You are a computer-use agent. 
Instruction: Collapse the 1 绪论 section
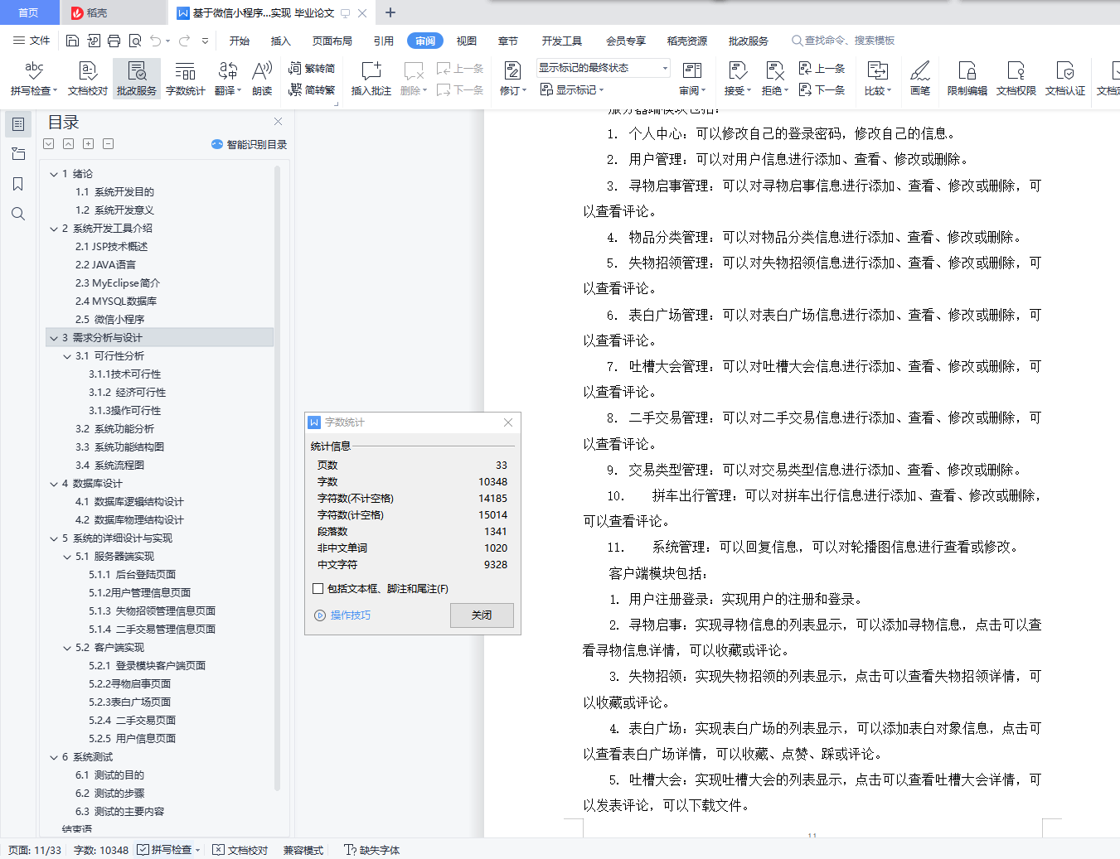(x=54, y=174)
